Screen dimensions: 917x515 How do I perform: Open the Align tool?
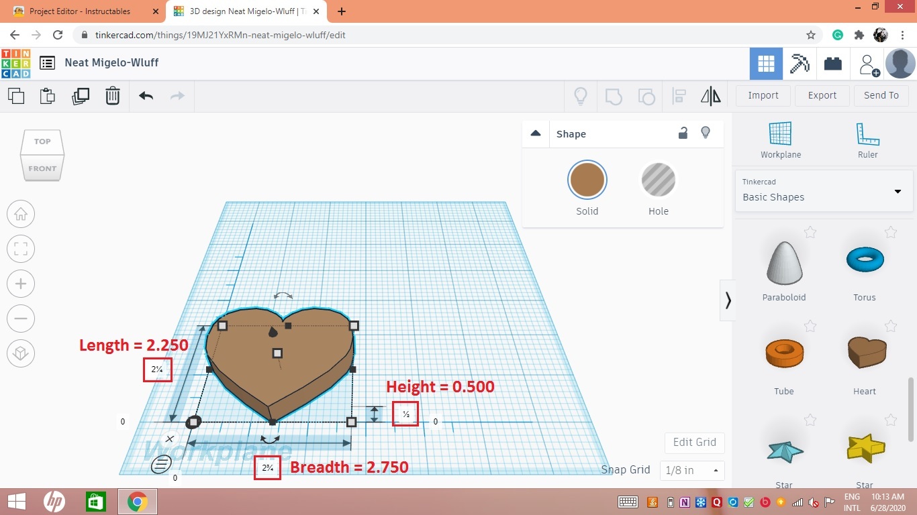(678, 96)
